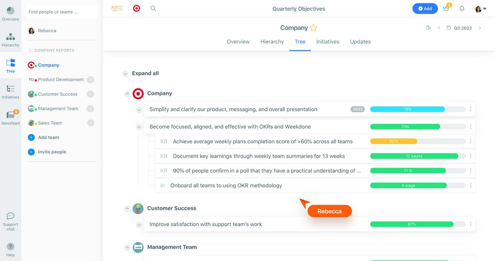Open options for Document key learnings key result
496x261 pixels.
[471, 156]
